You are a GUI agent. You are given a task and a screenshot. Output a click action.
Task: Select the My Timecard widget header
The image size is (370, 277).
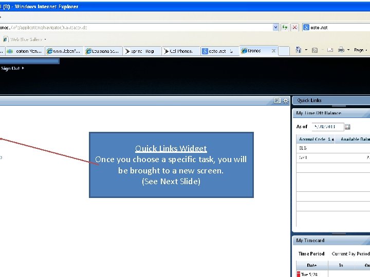(x=331, y=241)
